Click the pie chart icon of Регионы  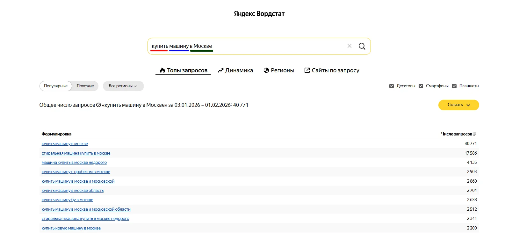point(266,70)
